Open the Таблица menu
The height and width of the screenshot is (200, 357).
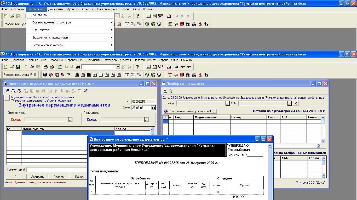[33, 60]
